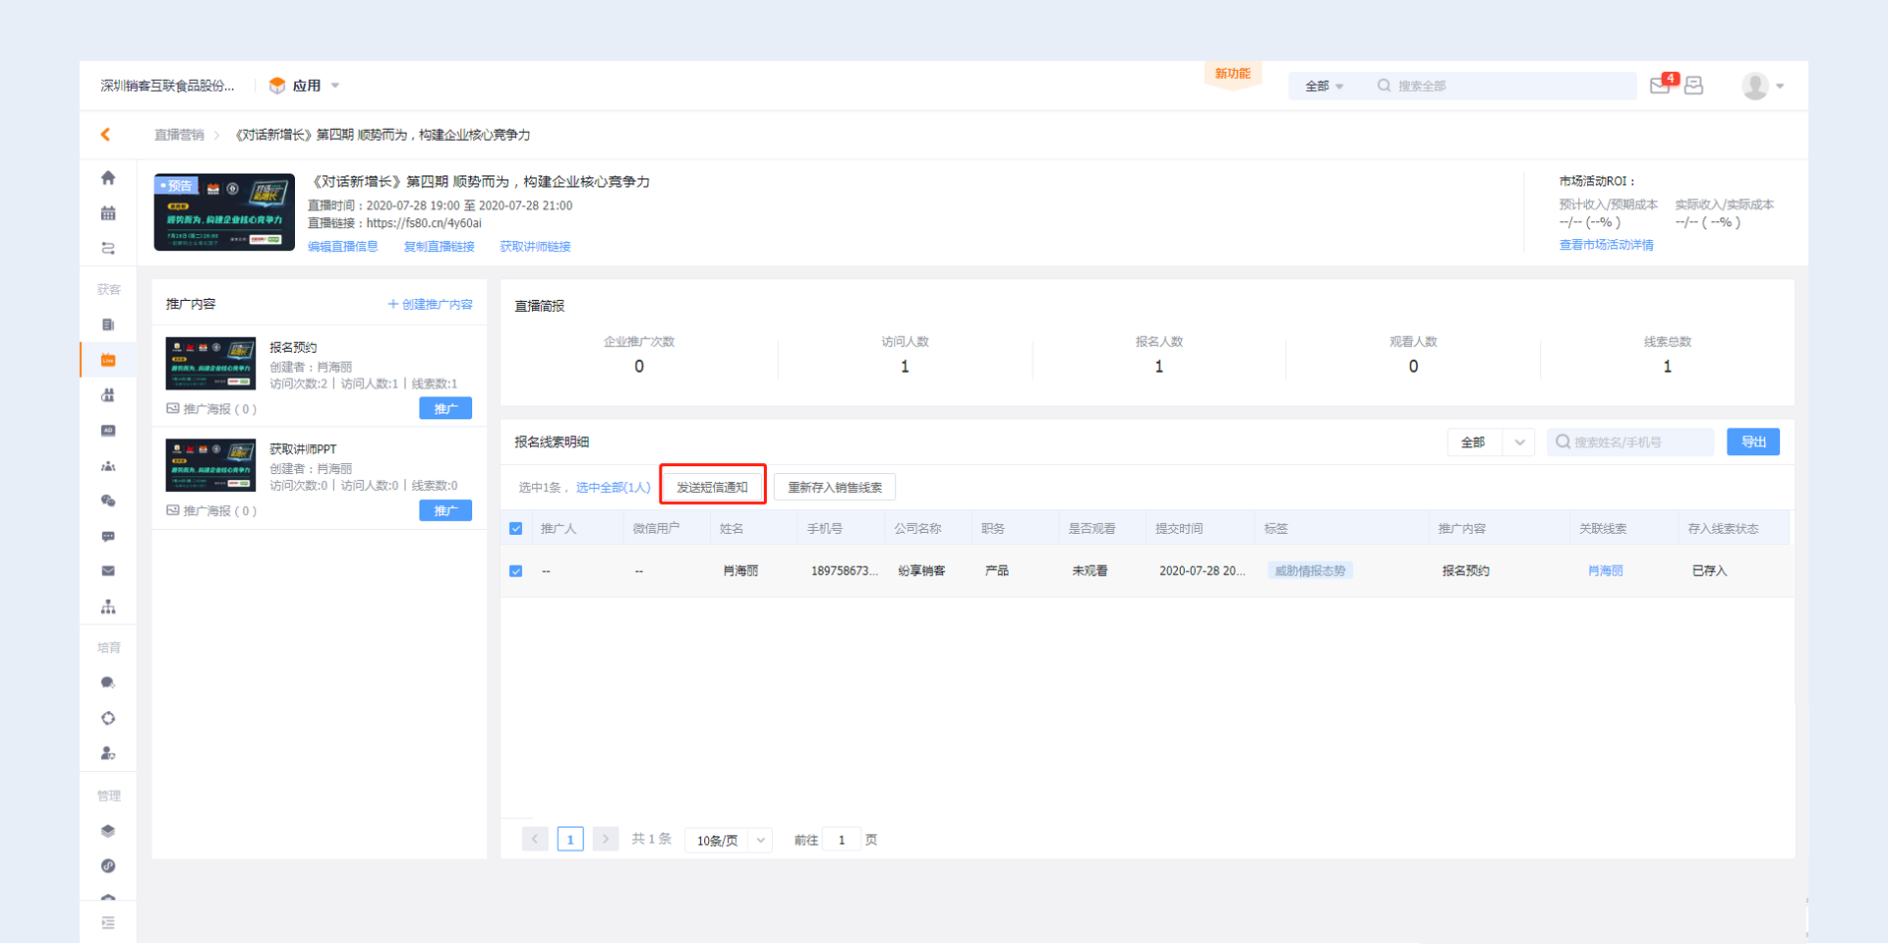Viewport: 1888px width, 946px height.
Task: Click 获取讲师链接 link
Action: point(535,247)
